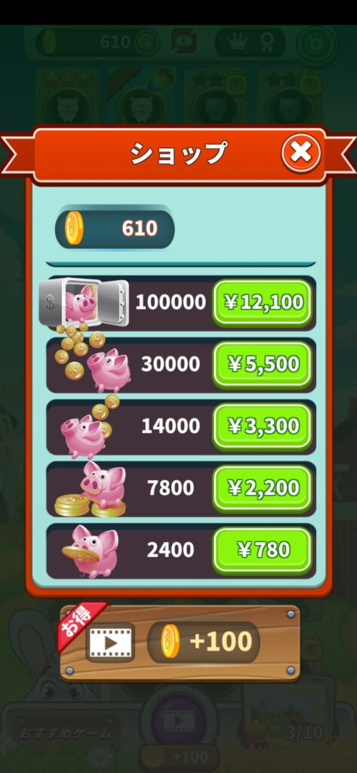Tap the 610 coin balance display

115,229
